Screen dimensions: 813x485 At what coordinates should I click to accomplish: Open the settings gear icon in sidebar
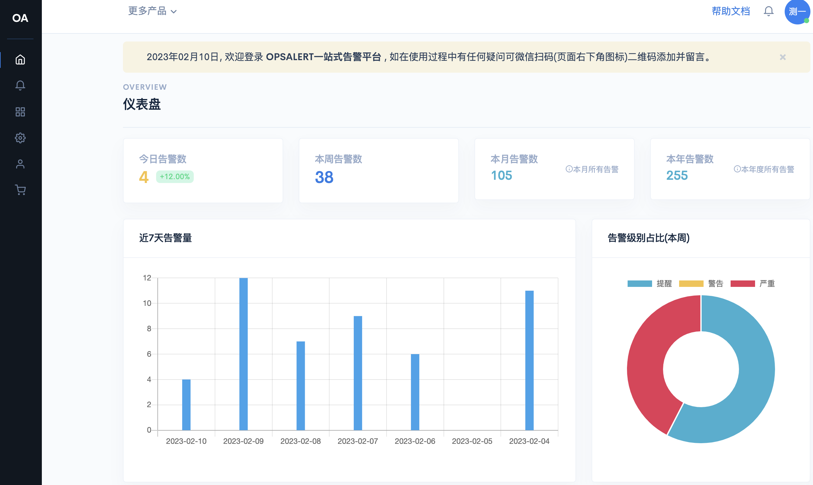(20, 138)
